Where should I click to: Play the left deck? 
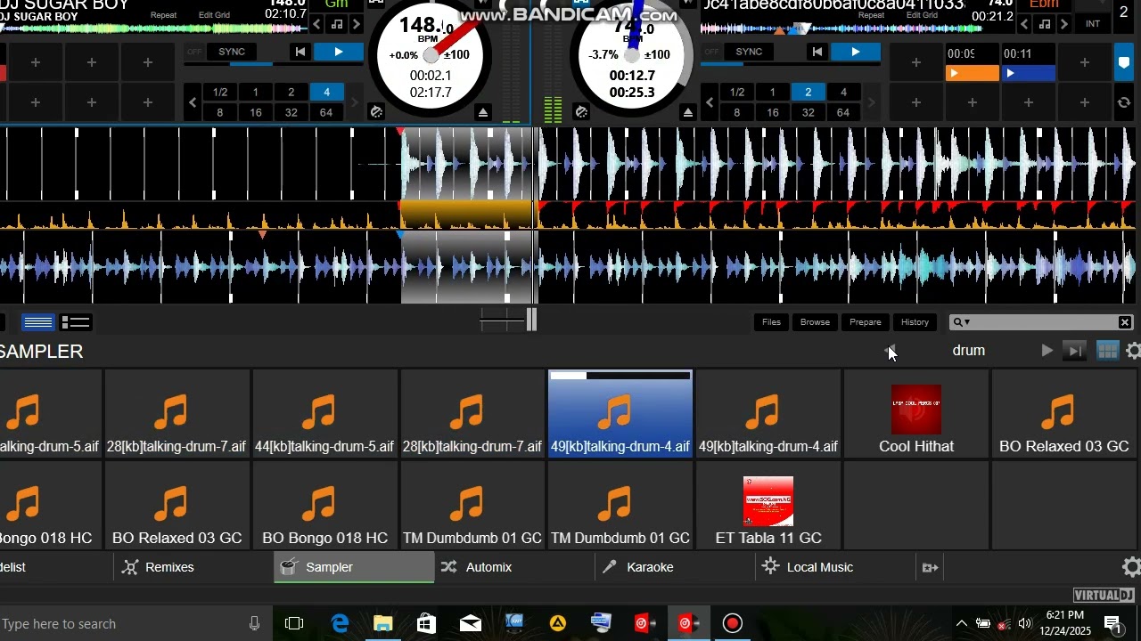pos(338,53)
